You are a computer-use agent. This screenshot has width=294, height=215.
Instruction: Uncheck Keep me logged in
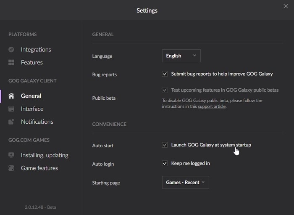pyautogui.click(x=165, y=163)
